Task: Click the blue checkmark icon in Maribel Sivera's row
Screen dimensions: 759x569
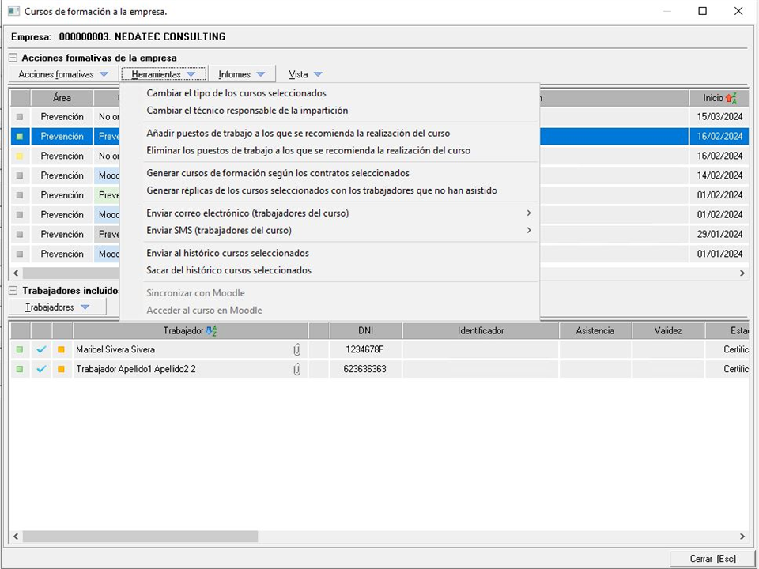Action: point(41,349)
